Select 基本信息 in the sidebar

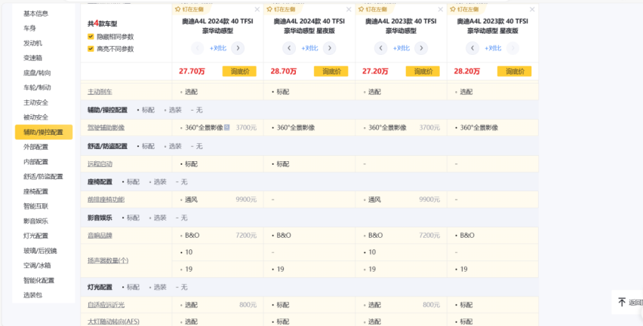coord(35,14)
